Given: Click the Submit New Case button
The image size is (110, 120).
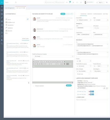Looking at the screenshot, I should [50, 2].
